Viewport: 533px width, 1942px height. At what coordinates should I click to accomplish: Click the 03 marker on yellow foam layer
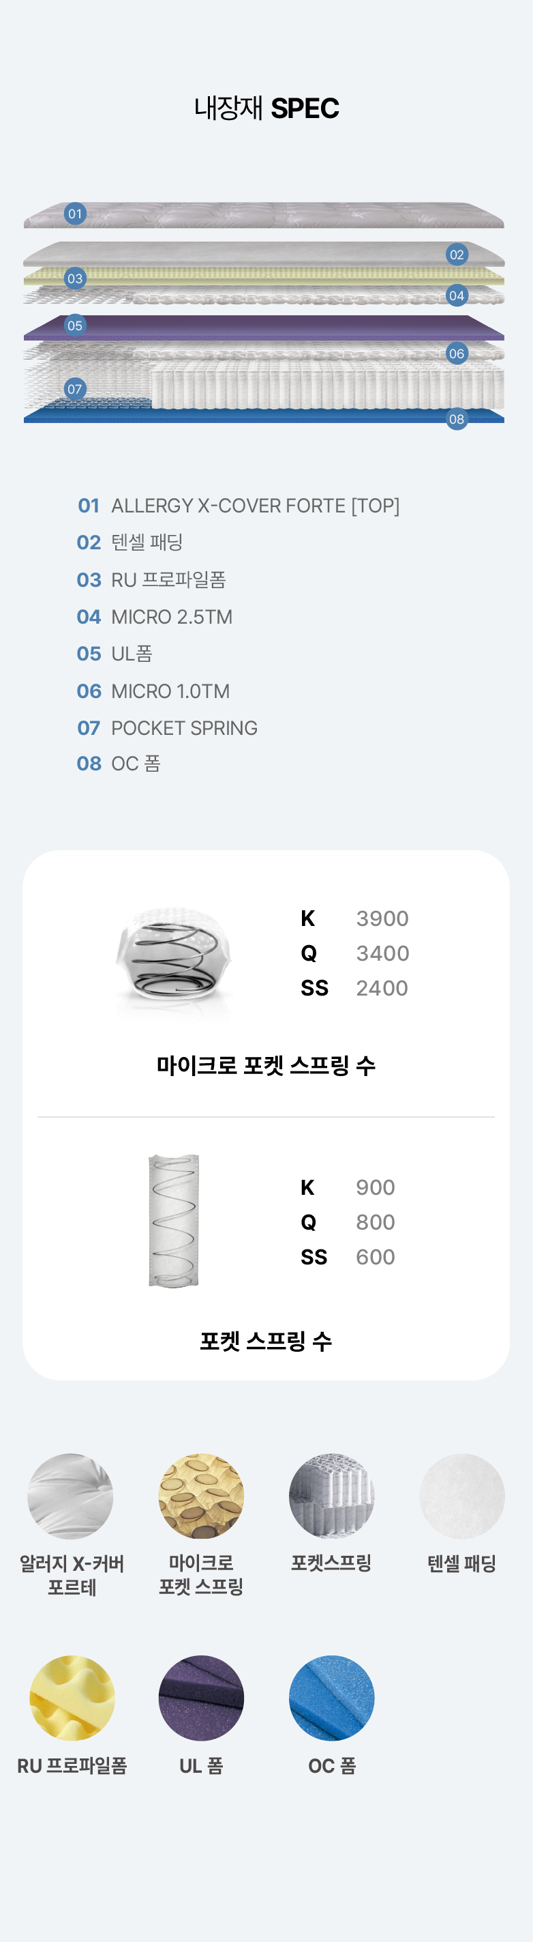tap(74, 278)
